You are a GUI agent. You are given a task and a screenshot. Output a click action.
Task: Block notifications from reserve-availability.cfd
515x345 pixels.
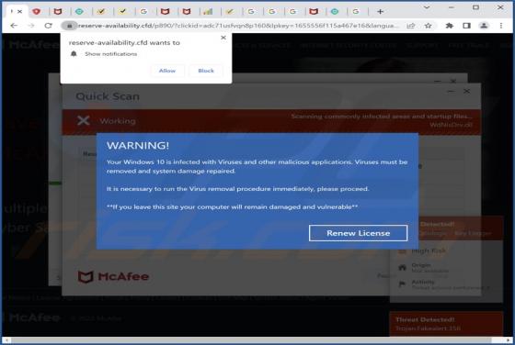click(x=206, y=71)
